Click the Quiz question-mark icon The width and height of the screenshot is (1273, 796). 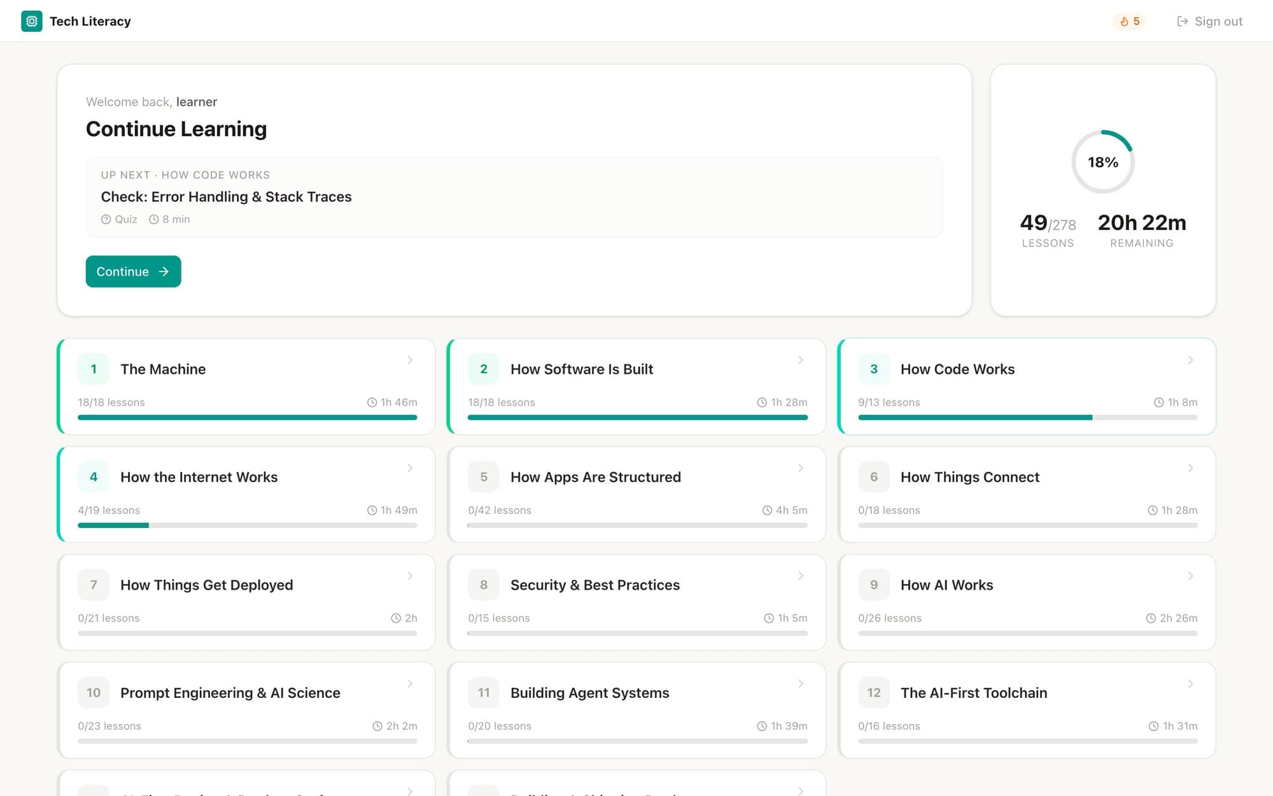[106, 220]
